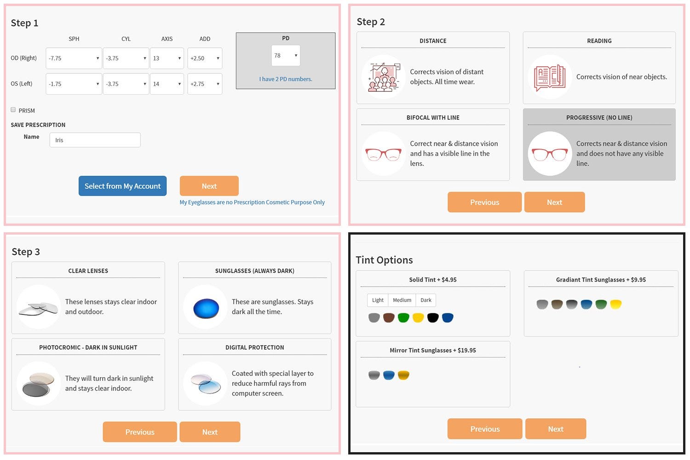This screenshot has height=460, width=690.
Task: Pick the brown solid tint swatch
Action: (x=389, y=318)
